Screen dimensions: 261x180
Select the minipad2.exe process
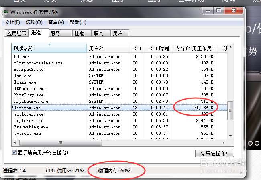click(x=120, y=69)
